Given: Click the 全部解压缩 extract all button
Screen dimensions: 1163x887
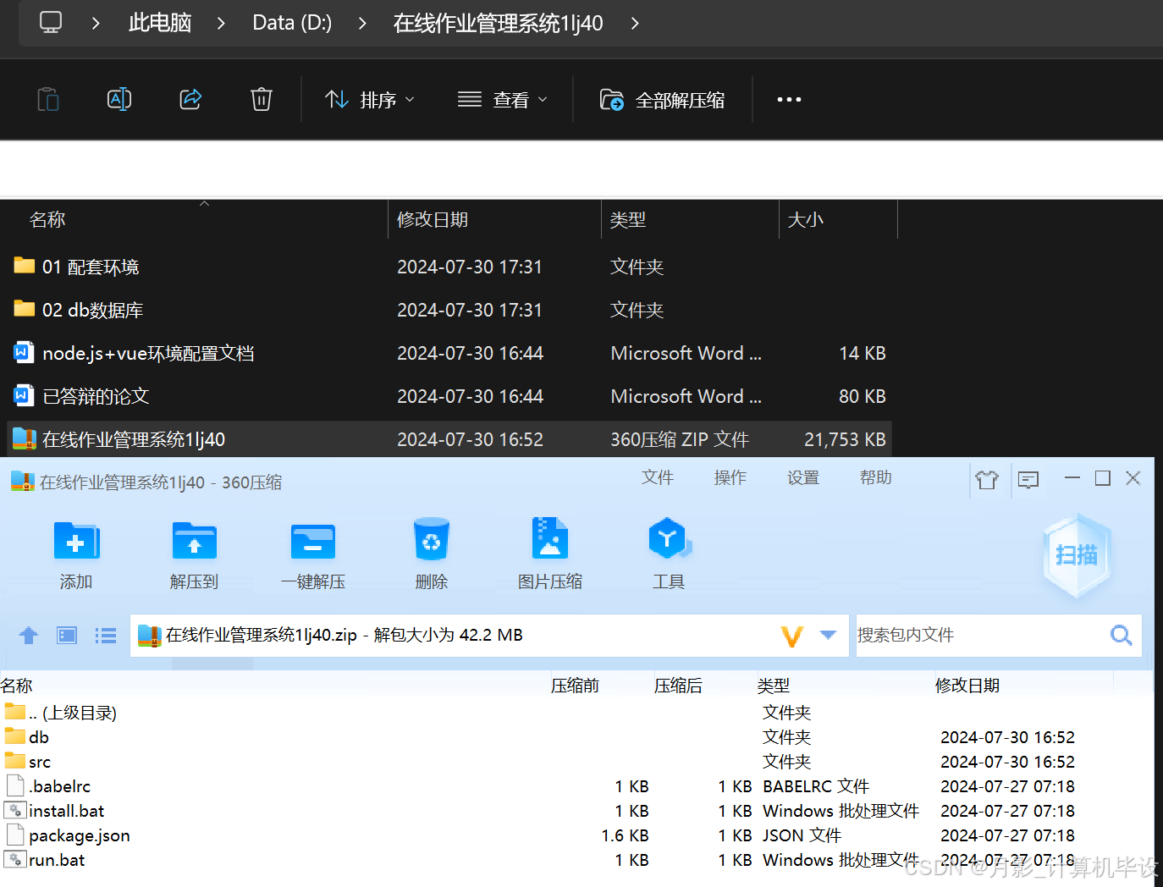Looking at the screenshot, I should 663,99.
